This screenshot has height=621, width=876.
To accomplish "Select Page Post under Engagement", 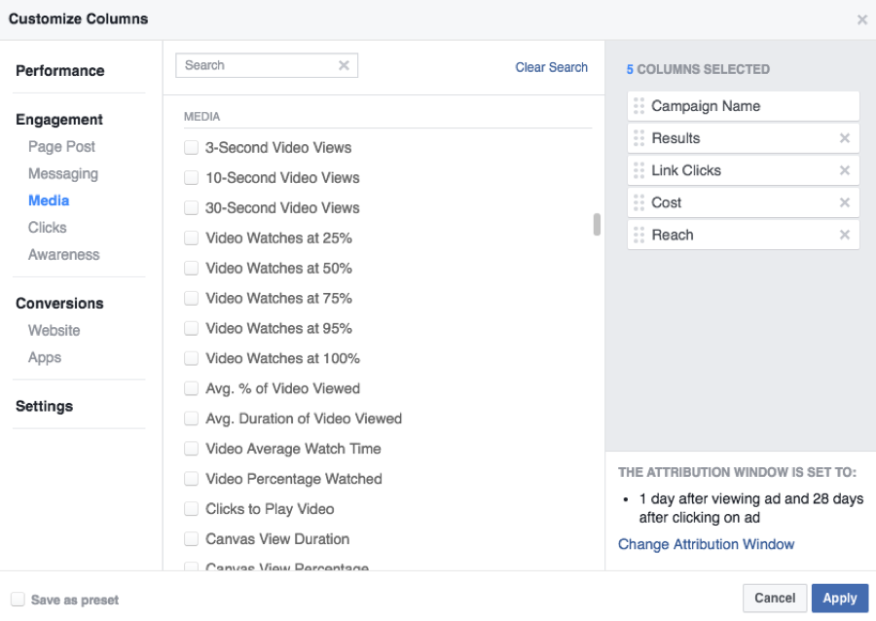I will pyautogui.click(x=61, y=147).
